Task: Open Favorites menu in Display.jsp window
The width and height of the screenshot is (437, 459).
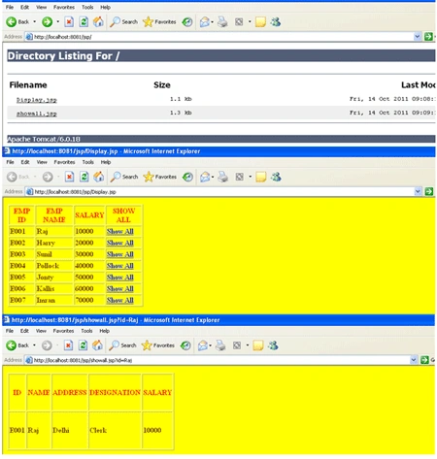Action: click(64, 162)
